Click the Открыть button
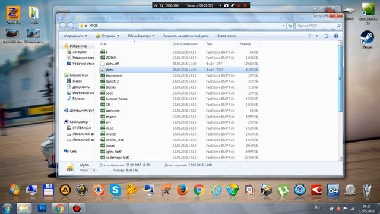Image resolution: width=380 pixels, height=214 pixels. point(105,36)
